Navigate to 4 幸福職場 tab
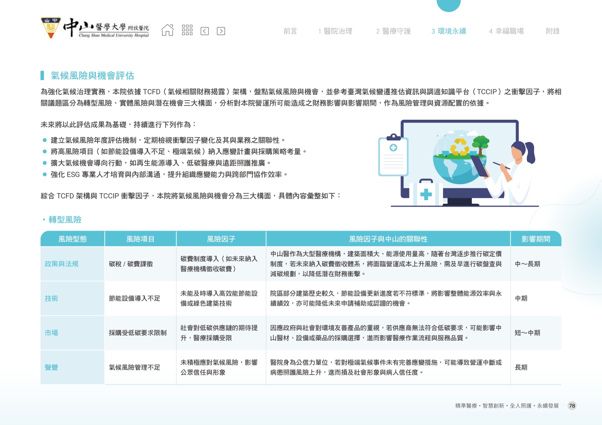This screenshot has width=602, height=425. click(506, 31)
